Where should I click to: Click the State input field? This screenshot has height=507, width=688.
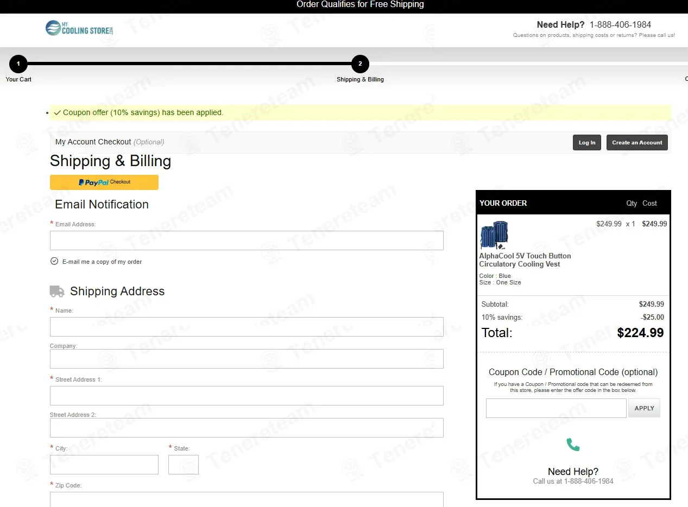(x=184, y=465)
